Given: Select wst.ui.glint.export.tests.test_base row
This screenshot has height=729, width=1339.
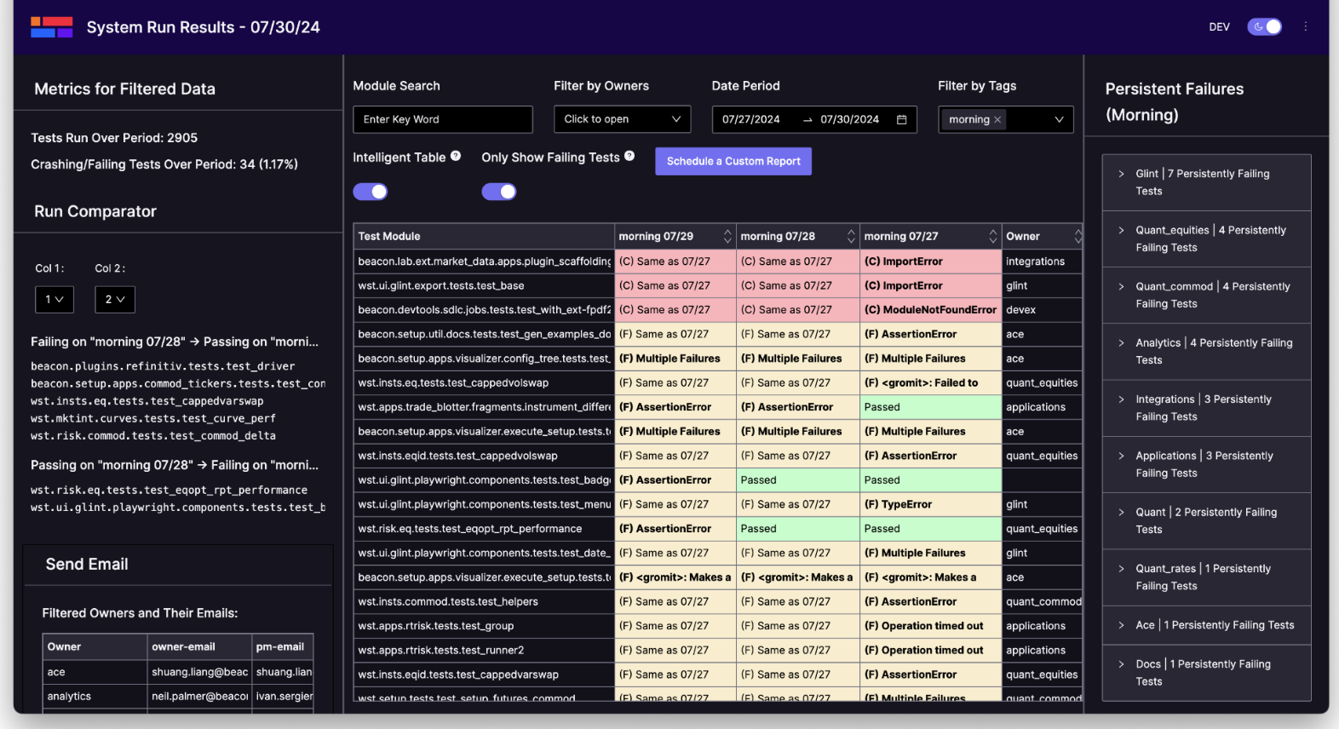Looking at the screenshot, I should tap(718, 285).
